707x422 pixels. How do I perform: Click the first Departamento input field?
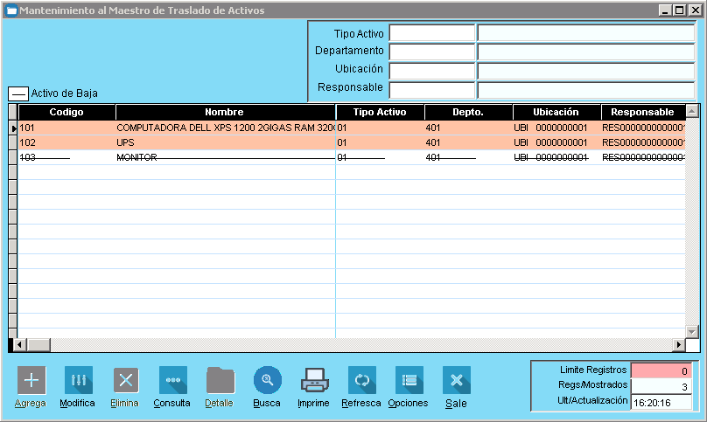coord(431,52)
